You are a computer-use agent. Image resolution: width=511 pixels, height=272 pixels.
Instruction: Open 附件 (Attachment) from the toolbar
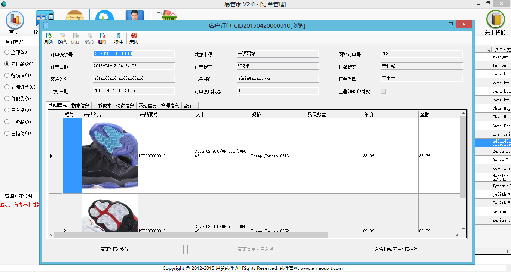coord(118,38)
